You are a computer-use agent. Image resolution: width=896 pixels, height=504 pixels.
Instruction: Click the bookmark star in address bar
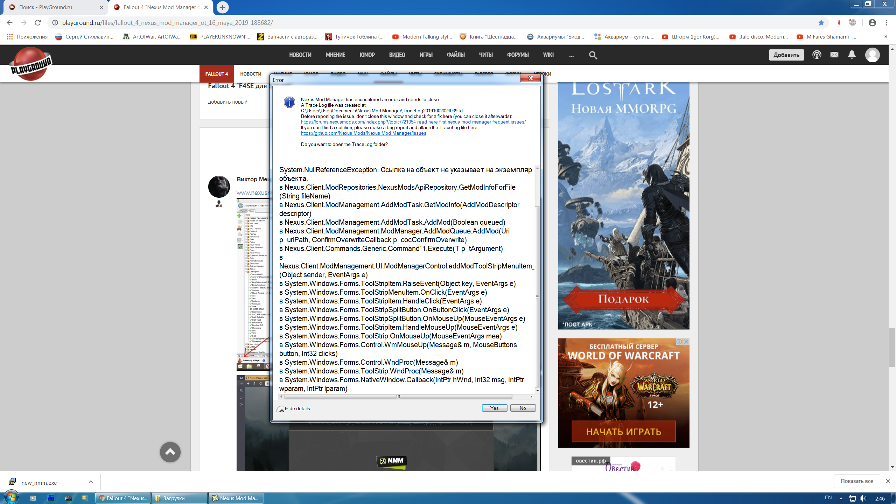(821, 23)
